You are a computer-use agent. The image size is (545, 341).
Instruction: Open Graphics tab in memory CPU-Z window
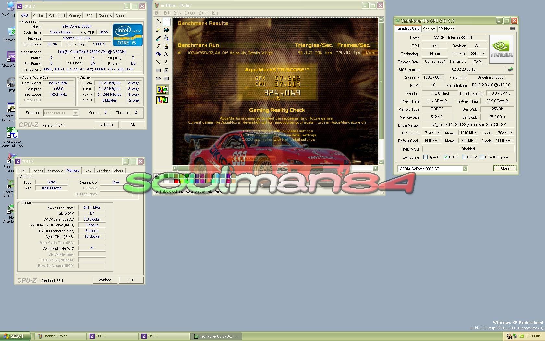click(x=103, y=171)
